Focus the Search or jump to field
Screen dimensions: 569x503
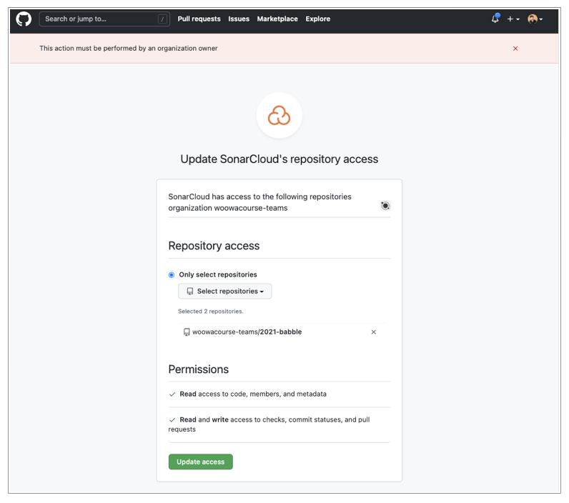[x=104, y=19]
